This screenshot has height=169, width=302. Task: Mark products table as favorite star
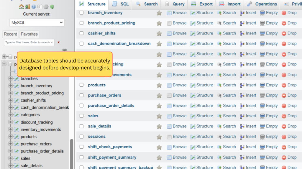(x=159, y=85)
